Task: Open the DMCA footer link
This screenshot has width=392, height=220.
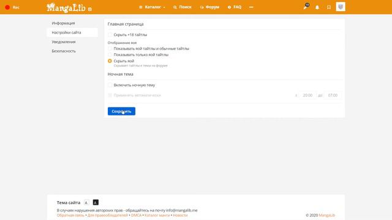Action: [x=136, y=215]
